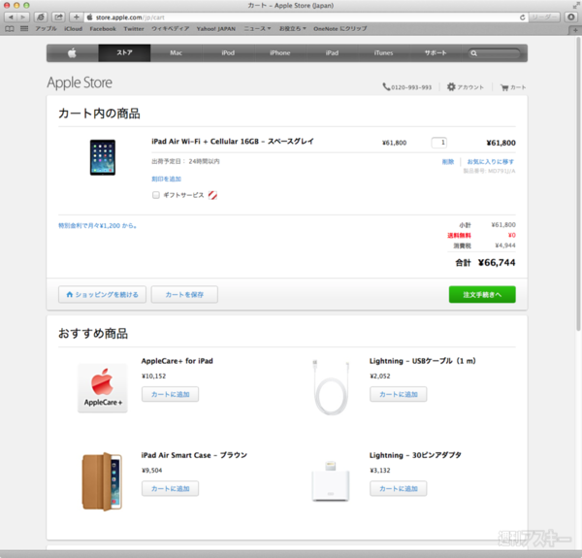Show bookmarks with the open-book icon
The image size is (582, 558).
(10, 28)
